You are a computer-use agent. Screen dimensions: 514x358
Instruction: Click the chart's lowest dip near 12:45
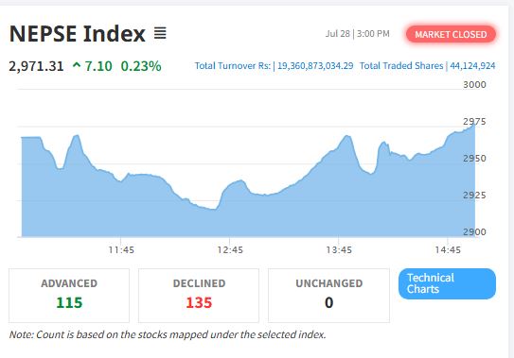(213, 209)
